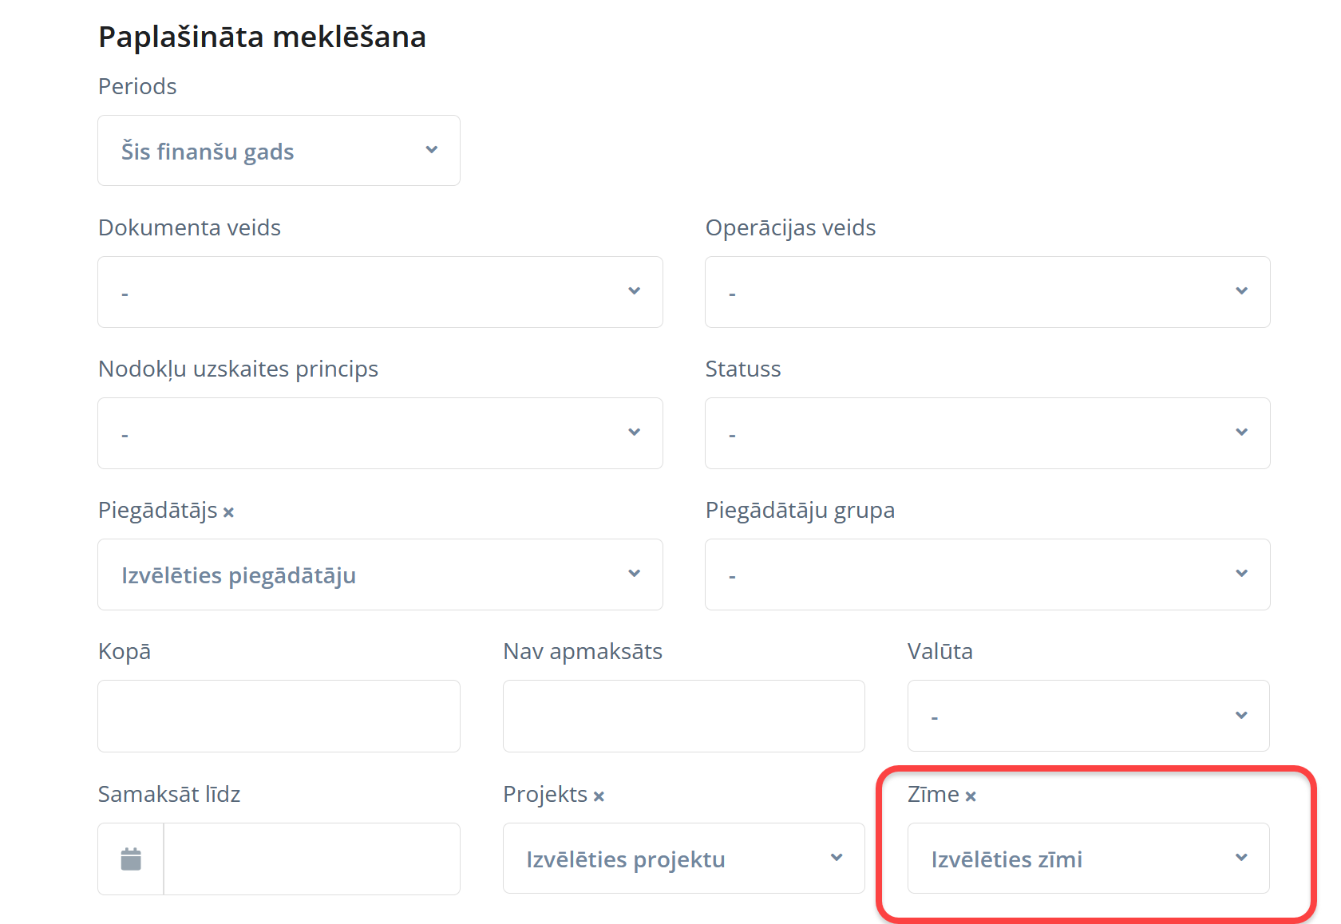Open the Izvēlēties zīmi dropdown
The width and height of the screenshot is (1341, 924).
1088,859
